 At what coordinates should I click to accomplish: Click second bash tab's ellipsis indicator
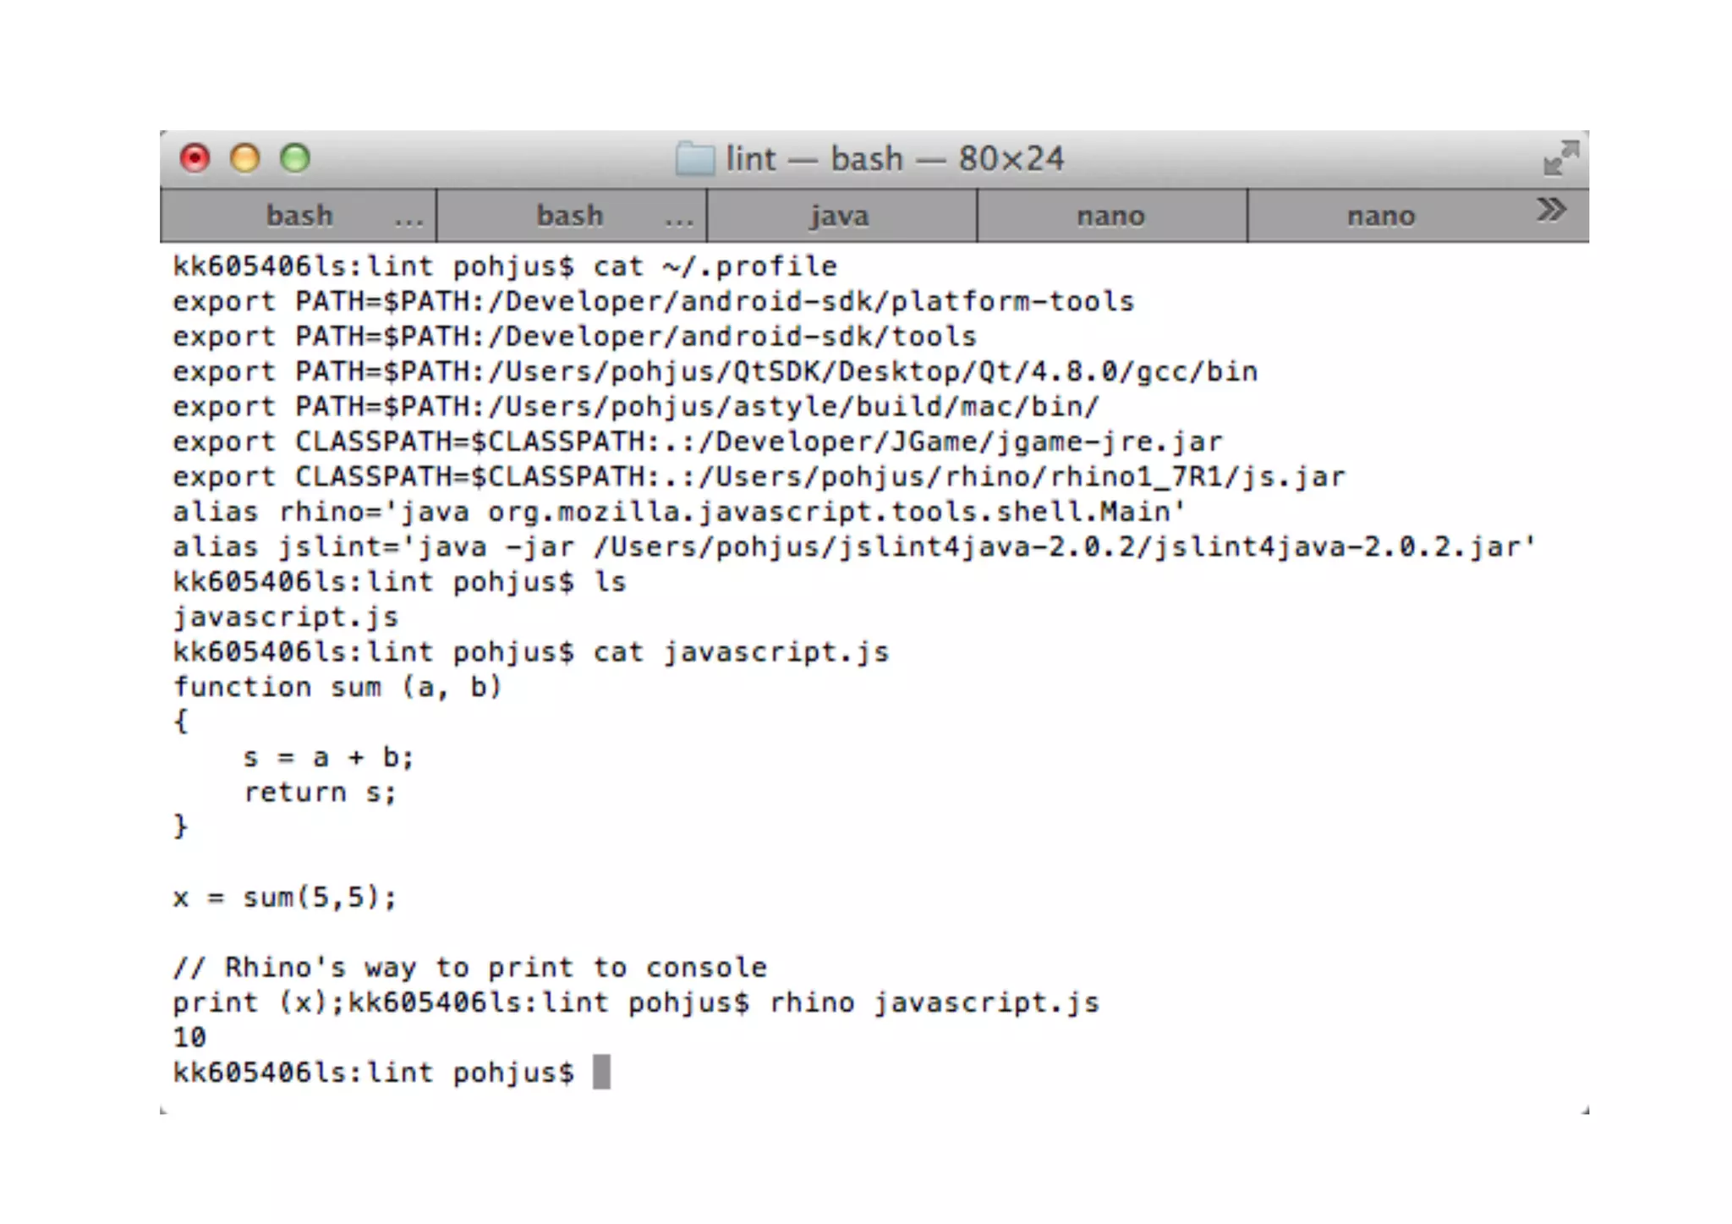[679, 222]
